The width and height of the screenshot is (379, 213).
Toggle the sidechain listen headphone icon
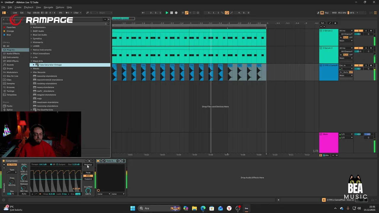point(4,168)
